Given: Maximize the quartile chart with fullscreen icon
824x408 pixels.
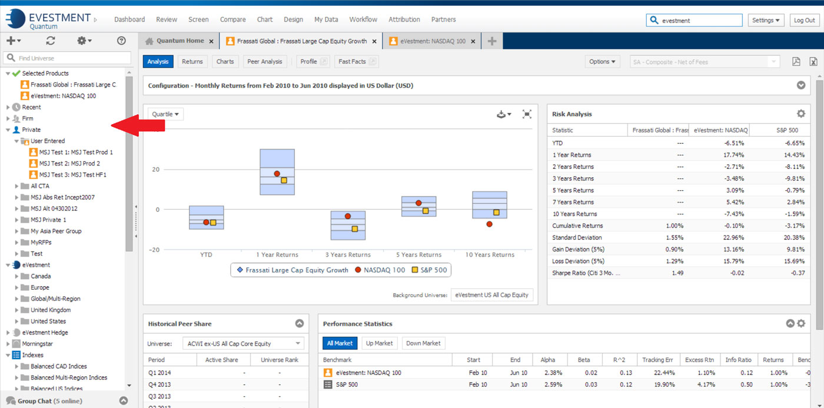Looking at the screenshot, I should (x=527, y=114).
